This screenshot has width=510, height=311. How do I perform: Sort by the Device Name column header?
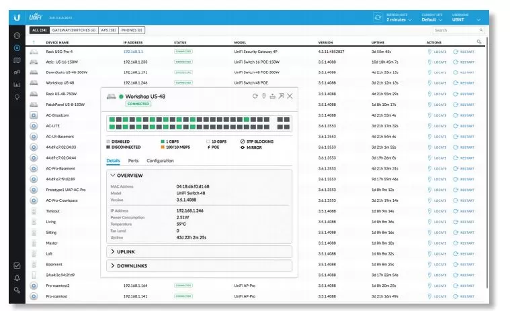coord(57,42)
